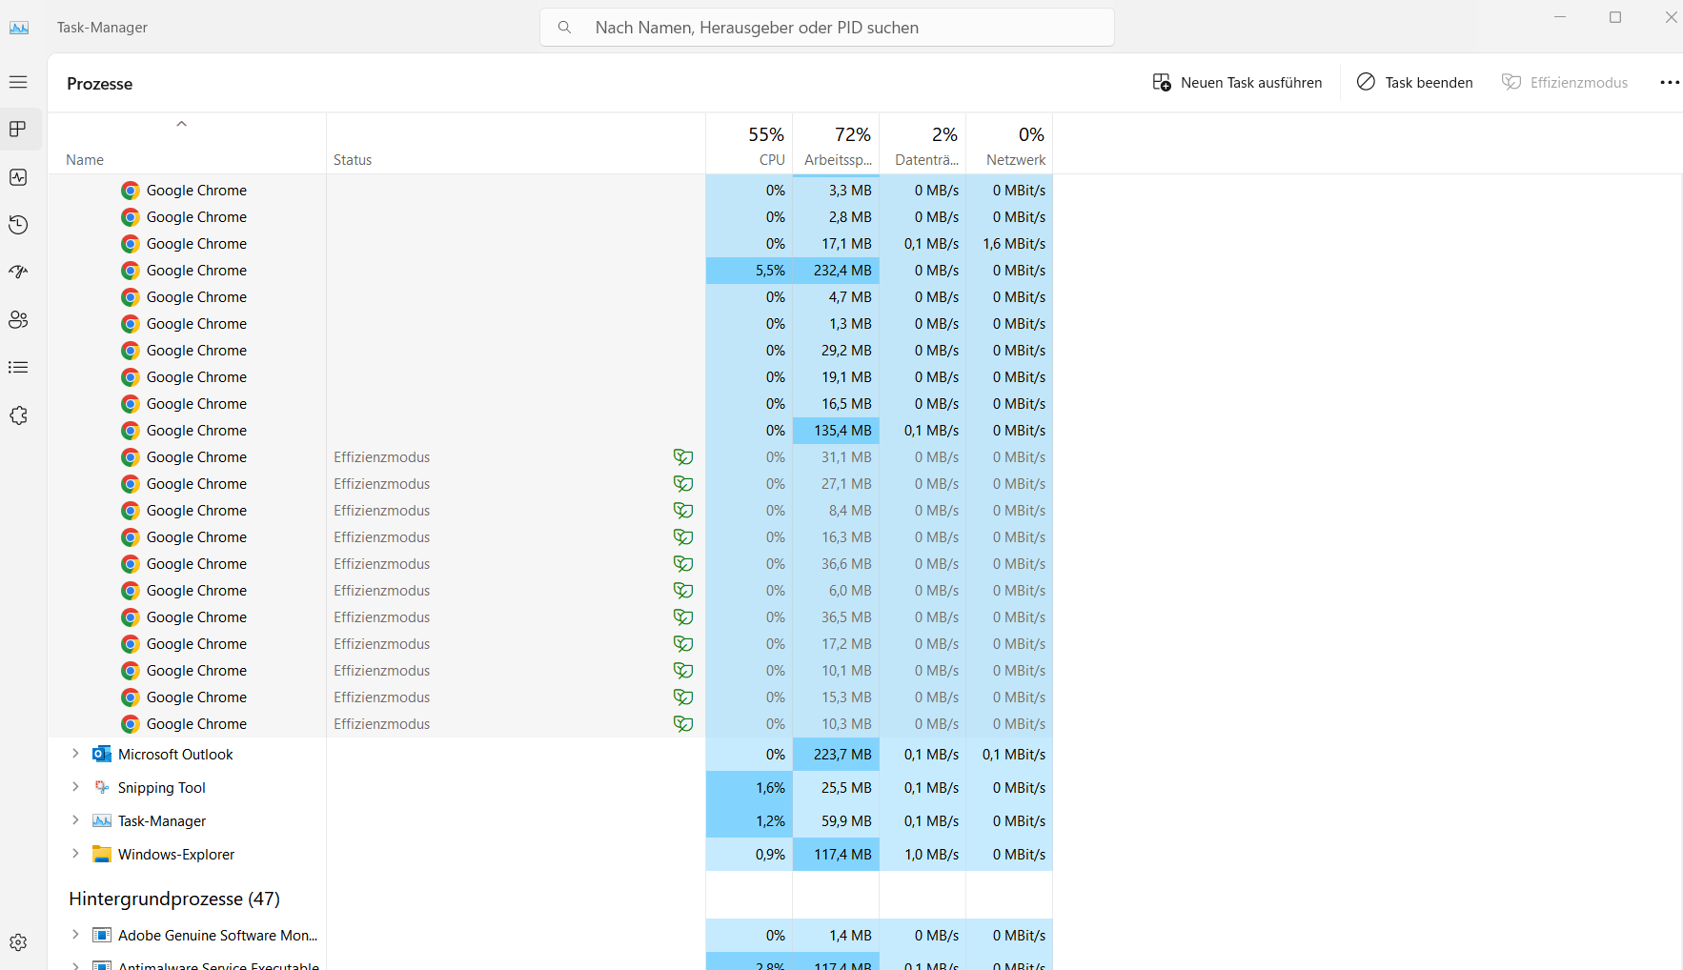Open the Details list page in sidebar

[18, 368]
